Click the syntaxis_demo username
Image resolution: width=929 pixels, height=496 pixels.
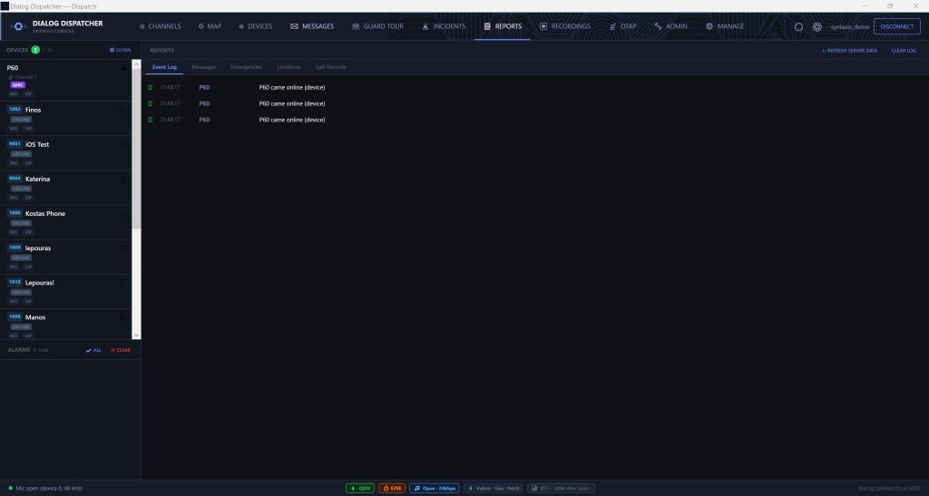pos(849,27)
